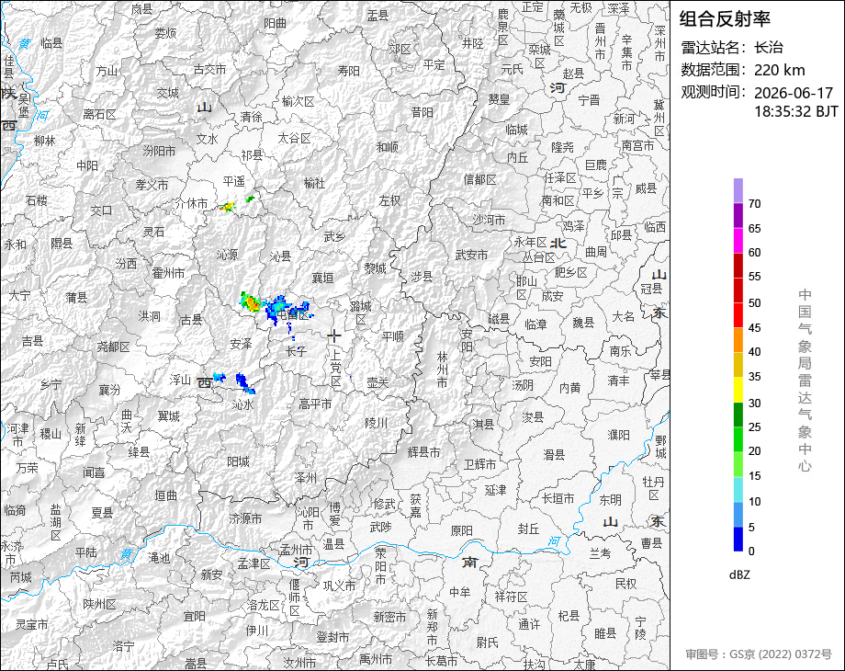
Task: Click the orange 40–45 dBZ legend swatch
Action: click(738, 340)
